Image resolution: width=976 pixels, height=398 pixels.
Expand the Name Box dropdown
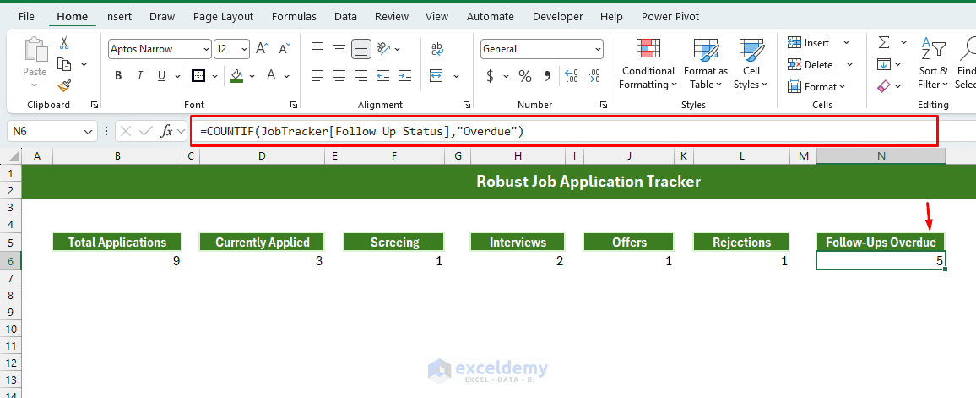point(87,132)
